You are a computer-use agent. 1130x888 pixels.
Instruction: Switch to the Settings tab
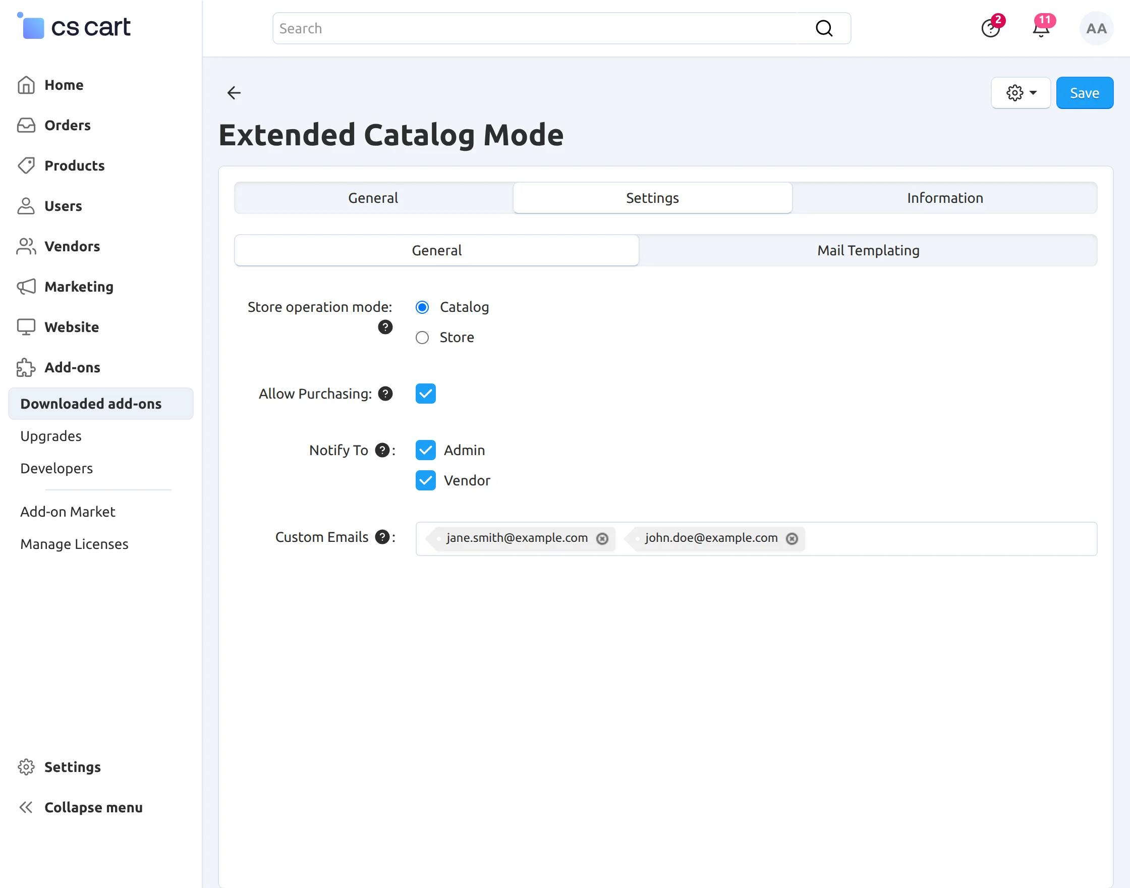click(652, 198)
